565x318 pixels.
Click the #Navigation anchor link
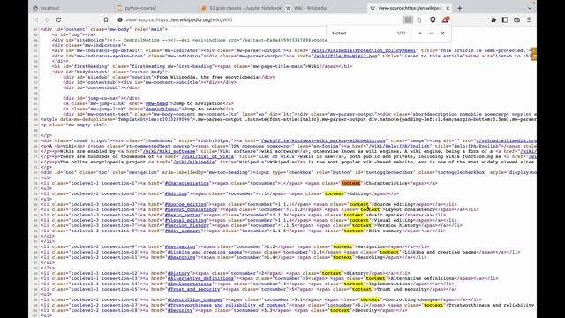click(180, 246)
